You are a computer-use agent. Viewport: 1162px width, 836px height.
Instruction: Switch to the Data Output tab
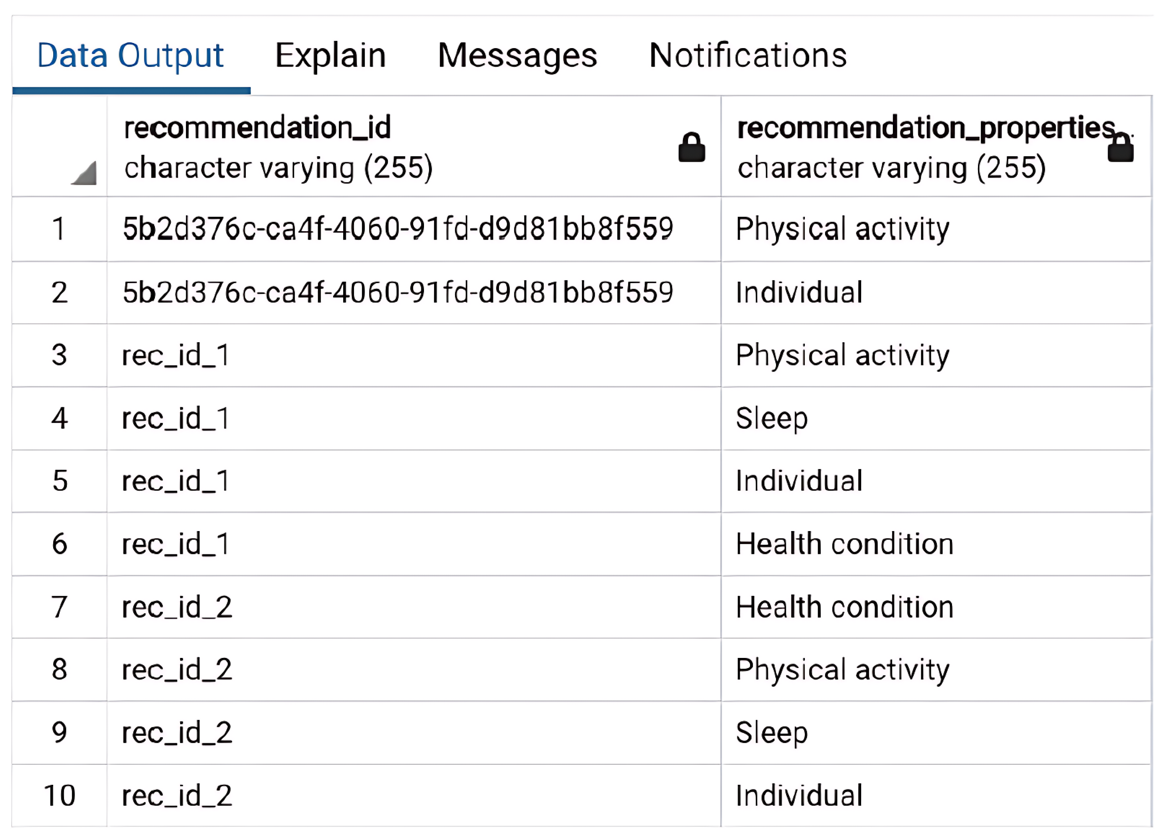(130, 55)
